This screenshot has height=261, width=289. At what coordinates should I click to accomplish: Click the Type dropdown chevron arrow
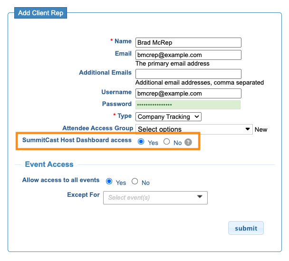(x=197, y=116)
